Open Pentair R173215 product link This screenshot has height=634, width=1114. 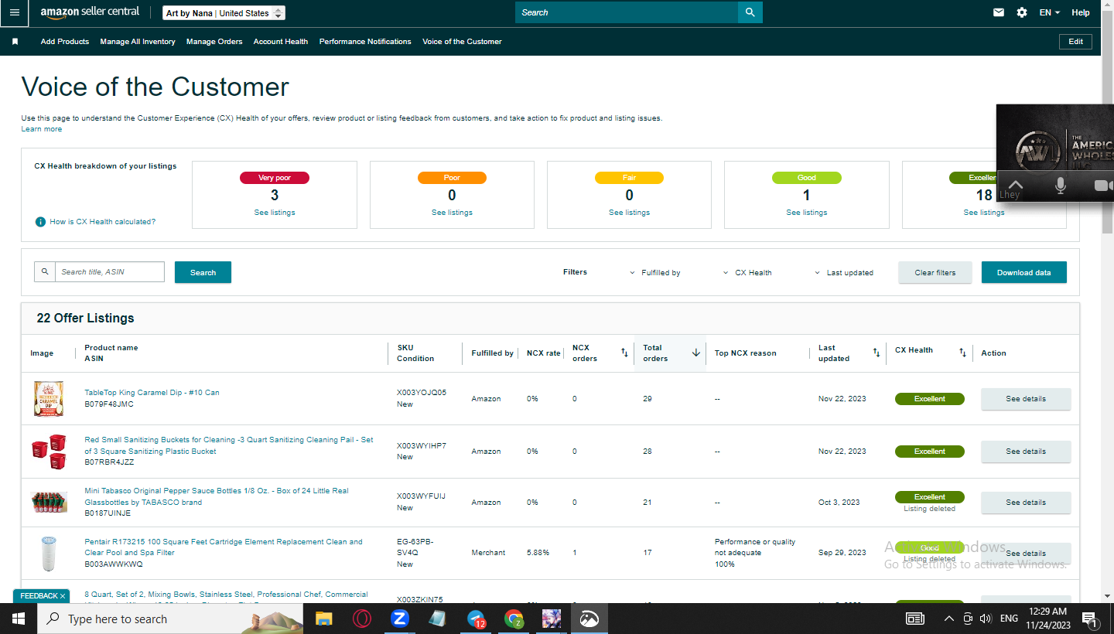pos(224,547)
